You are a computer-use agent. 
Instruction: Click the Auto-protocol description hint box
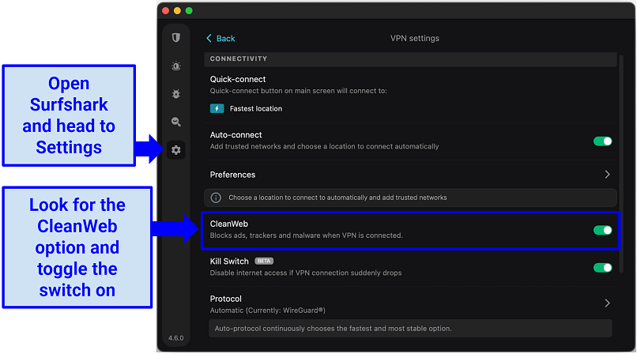pos(410,329)
